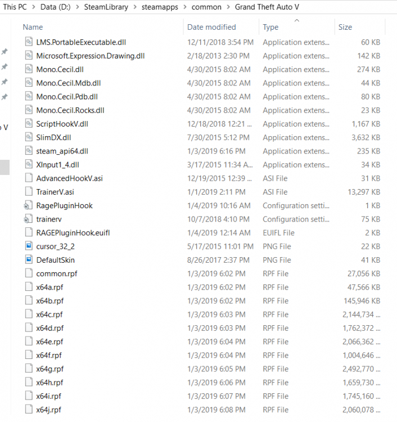The width and height of the screenshot is (397, 422).
Task: Click the LMS.PortableExecutable.dll file icon
Action: [29, 42]
